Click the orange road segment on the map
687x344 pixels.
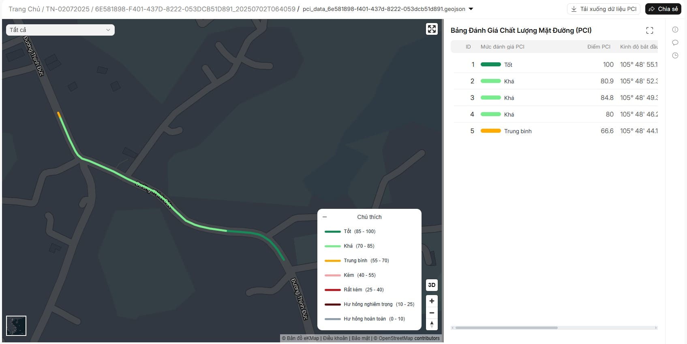(59, 115)
